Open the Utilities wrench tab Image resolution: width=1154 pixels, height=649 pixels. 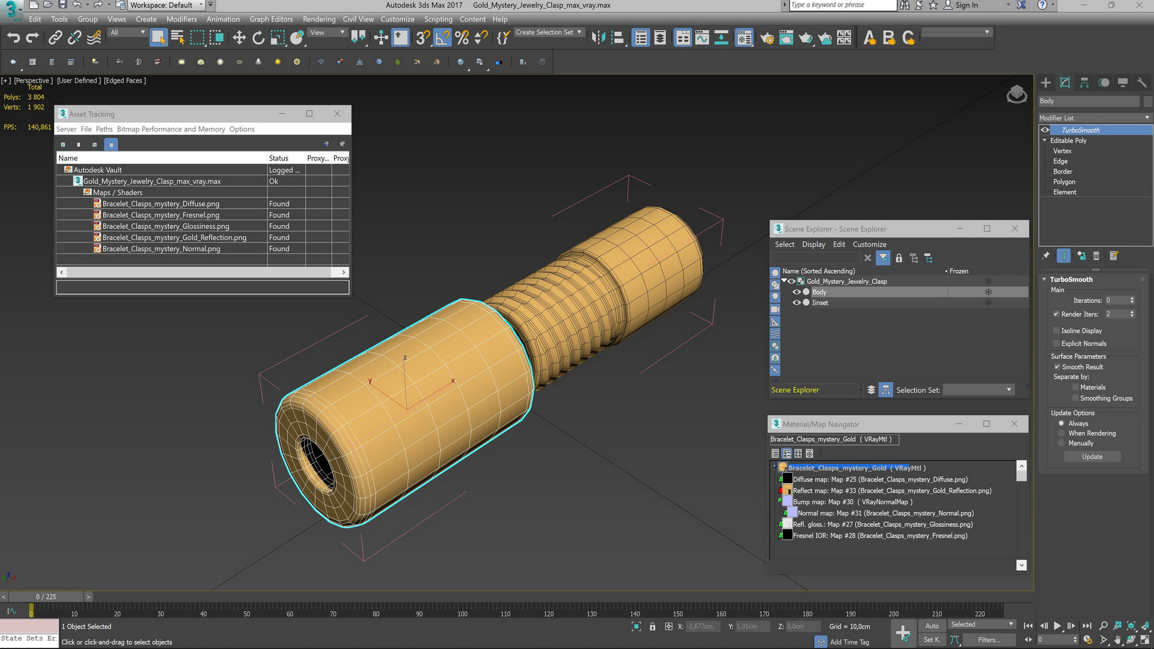coord(1142,83)
